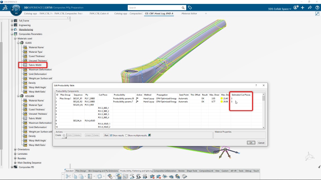Click the final ply outline icon in the toolbar
This screenshot has width=321, height=180.
[185, 176]
